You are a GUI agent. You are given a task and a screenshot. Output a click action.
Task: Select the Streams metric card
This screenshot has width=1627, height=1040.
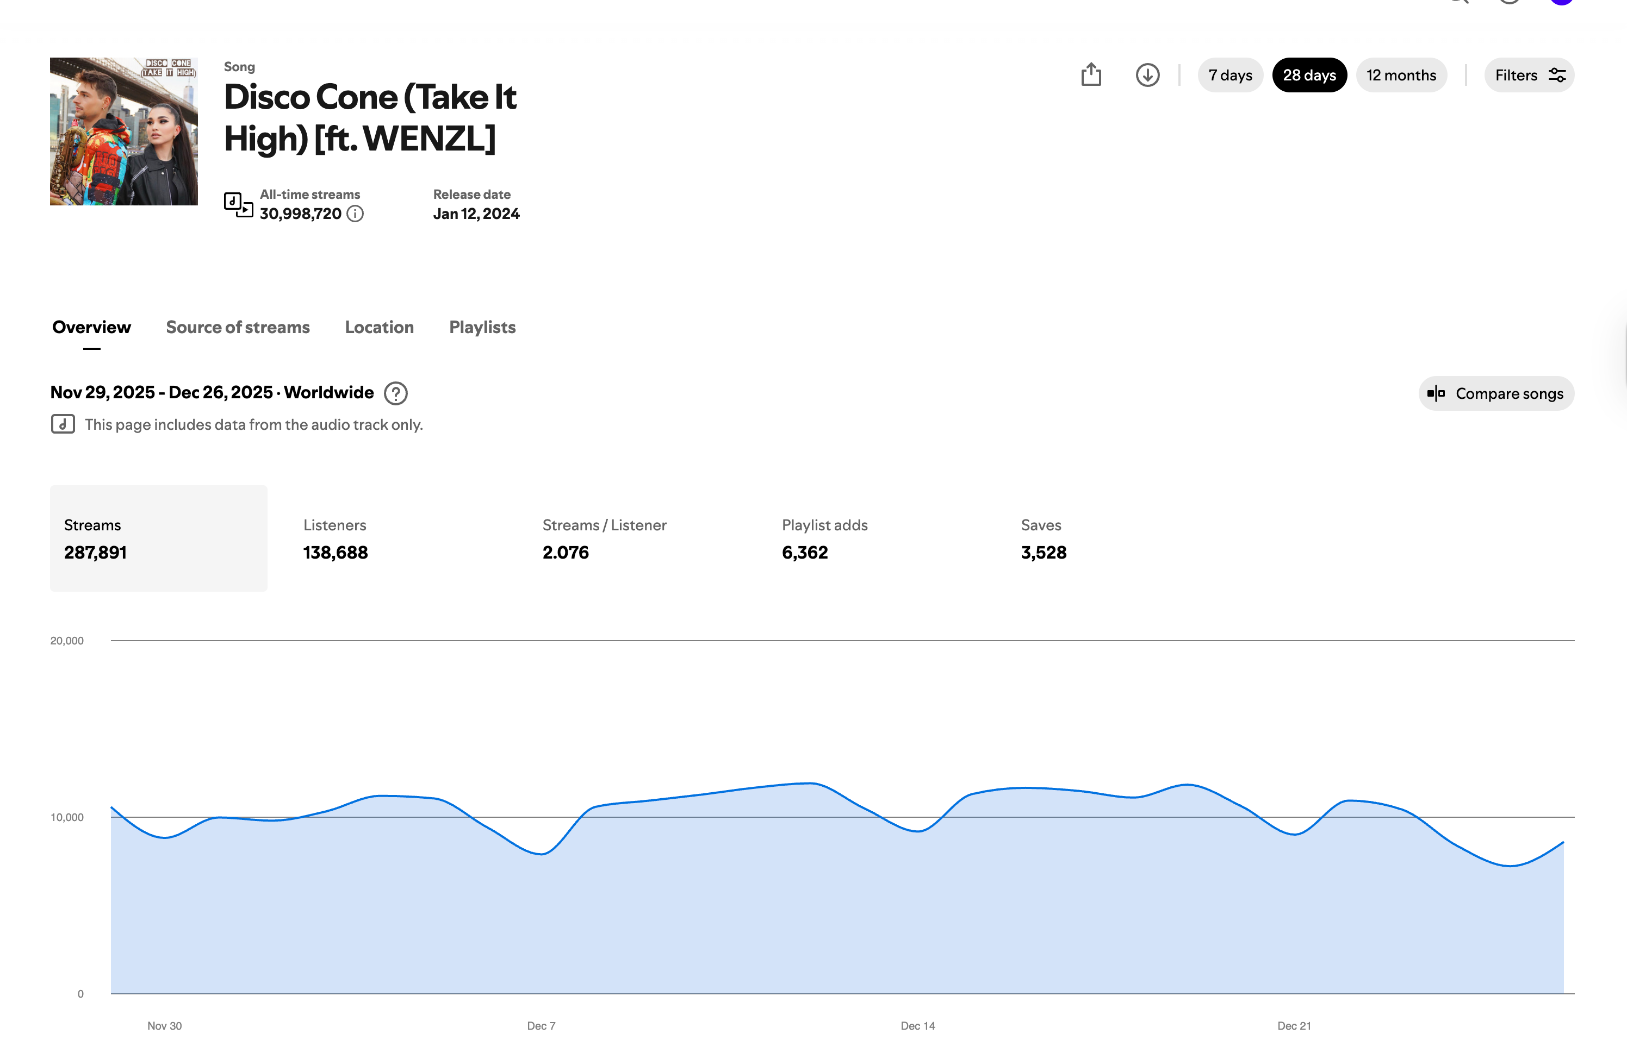(x=158, y=538)
